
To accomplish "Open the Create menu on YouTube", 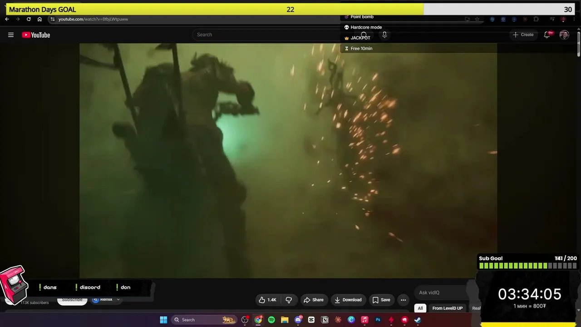I will pos(523,35).
